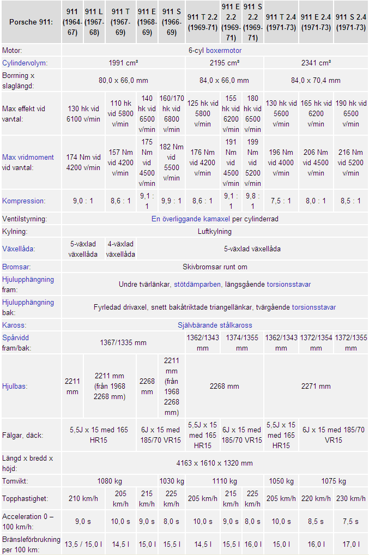The image size is (369, 555).
Task: Select the '911 E 2.4 (1971-73)' header
Action: click(316, 22)
